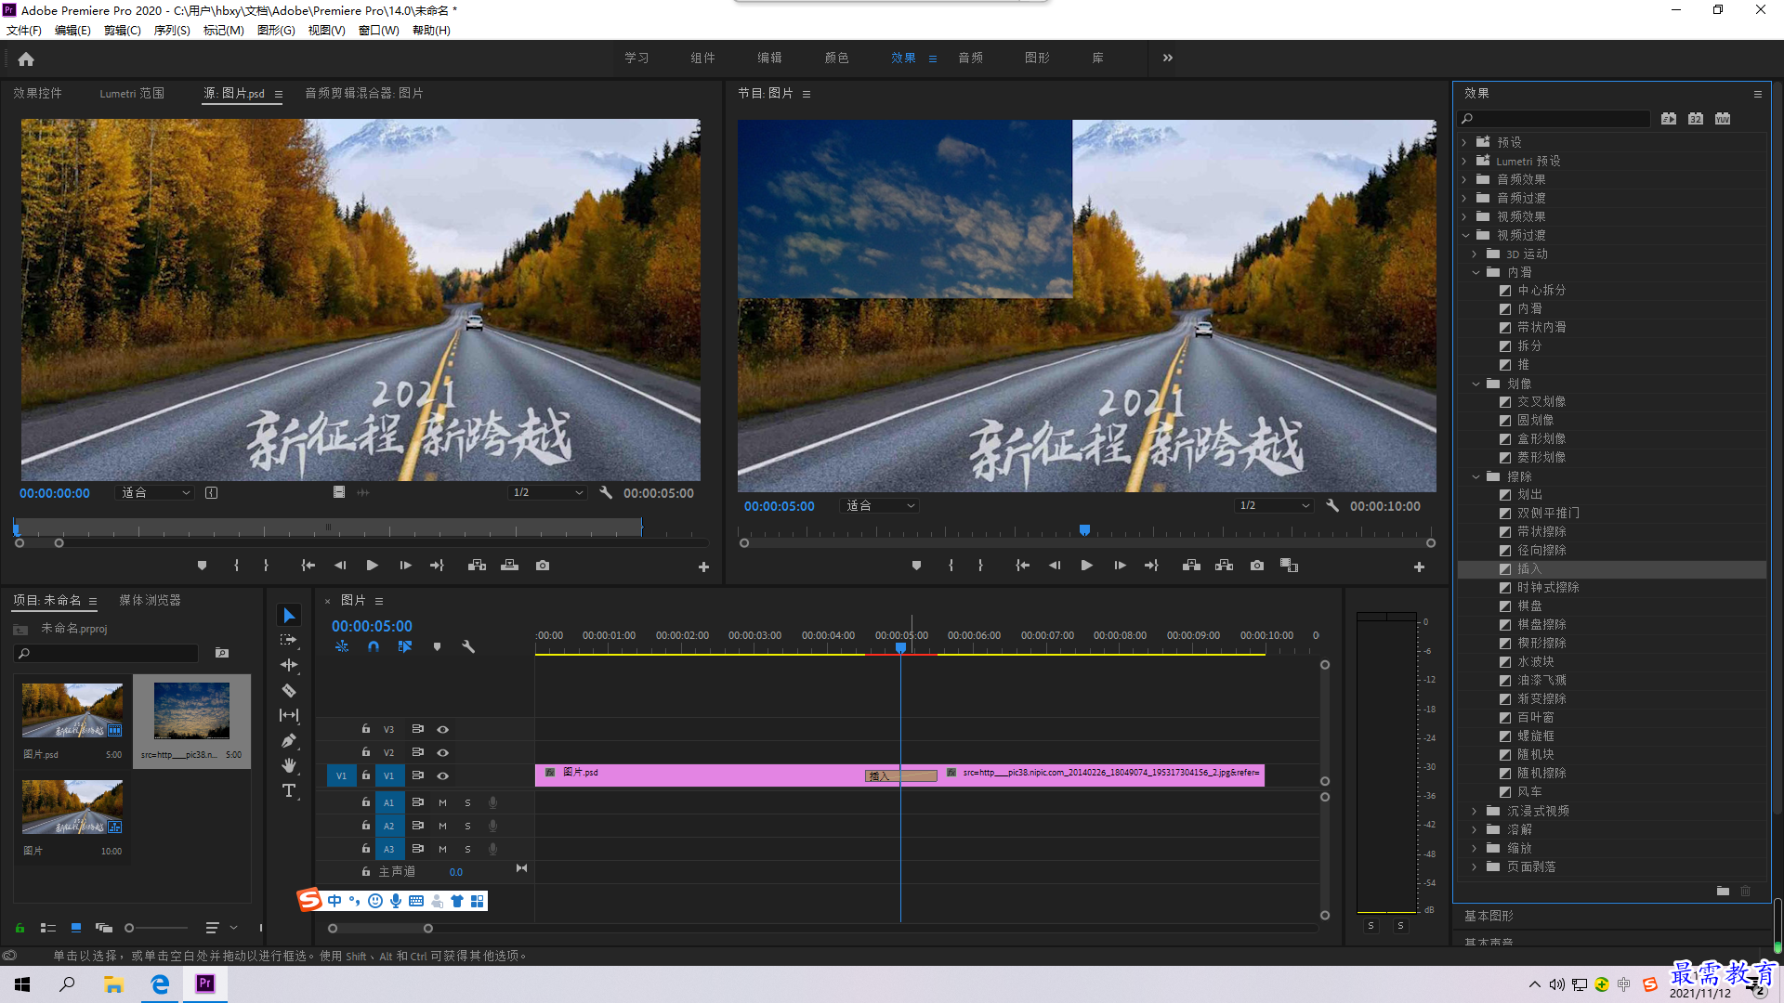Collapse the 视频过渡 folder
1784x1003 pixels.
click(1464, 235)
